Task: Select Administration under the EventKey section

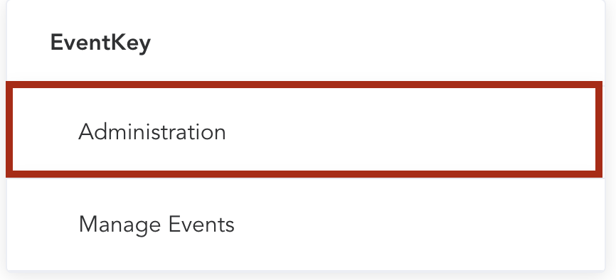Action: tap(304, 129)
